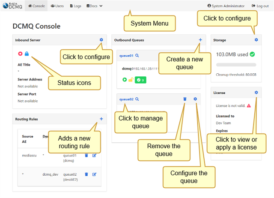Click the Server Address label
This screenshot has height=198, width=274.
pos(30,79)
